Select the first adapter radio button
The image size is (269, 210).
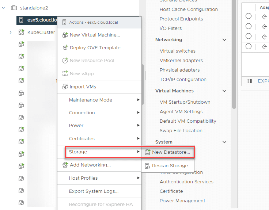(249, 16)
